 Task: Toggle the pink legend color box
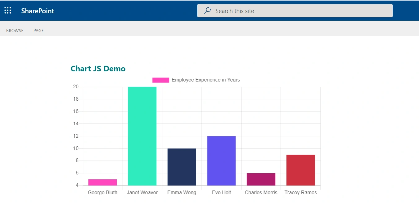(x=161, y=80)
